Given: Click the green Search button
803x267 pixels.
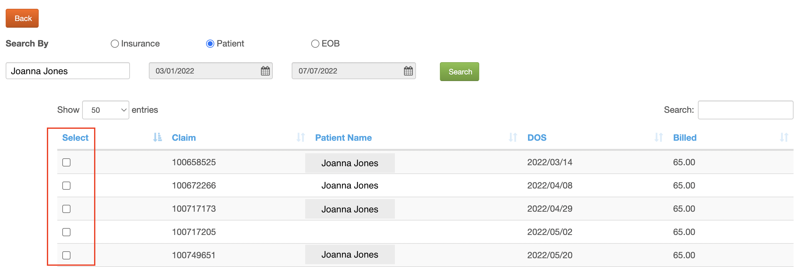Looking at the screenshot, I should 459,72.
